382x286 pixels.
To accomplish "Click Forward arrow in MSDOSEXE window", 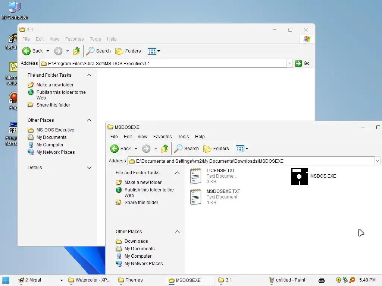I will [x=146, y=149].
